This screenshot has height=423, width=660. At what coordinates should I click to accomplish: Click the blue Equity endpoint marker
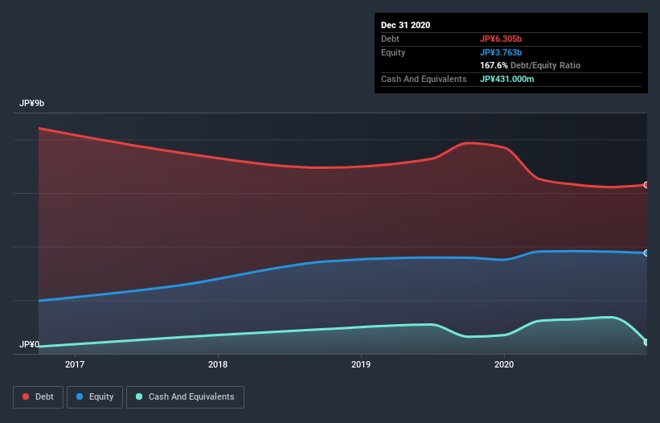click(x=646, y=253)
